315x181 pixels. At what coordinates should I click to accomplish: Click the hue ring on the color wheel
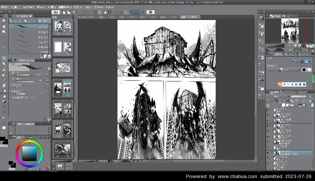pos(29,141)
